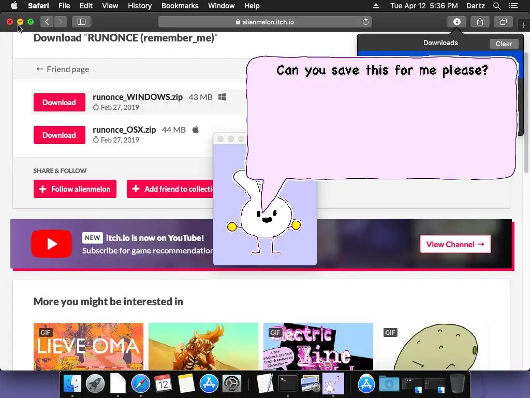Screen dimensions: 530x398
Task: Click Add friend to collection button
Action: pos(170,189)
